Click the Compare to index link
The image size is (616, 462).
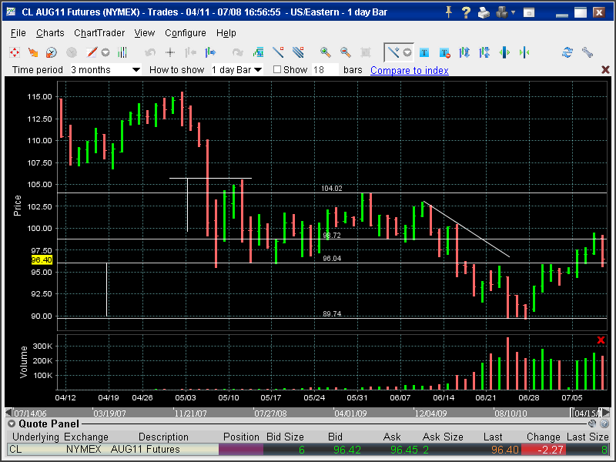(x=410, y=70)
